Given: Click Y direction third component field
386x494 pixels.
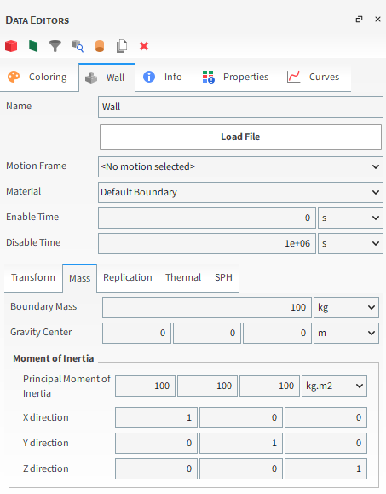Looking at the screenshot, I should [x=326, y=444].
